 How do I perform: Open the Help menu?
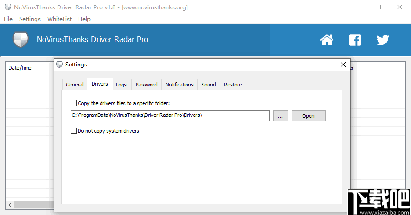[x=84, y=19]
